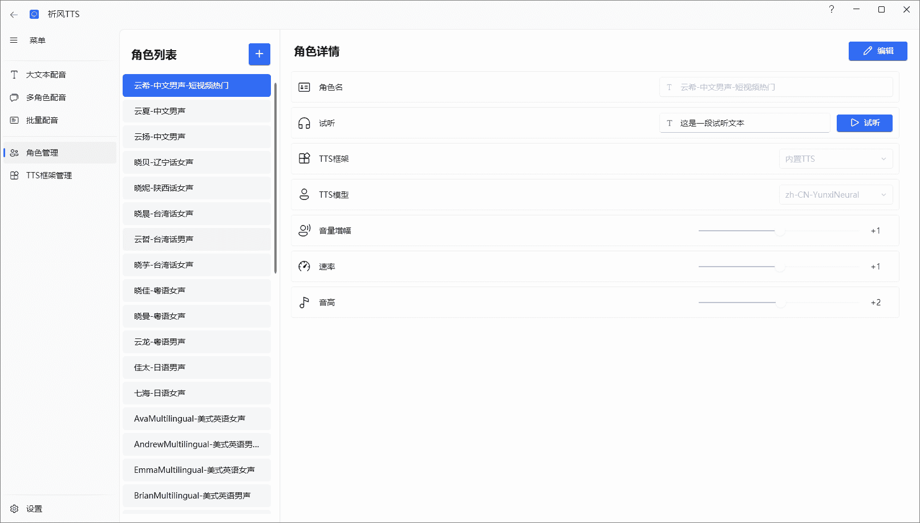
Task: Open 设置 settings page
Action: [60, 509]
